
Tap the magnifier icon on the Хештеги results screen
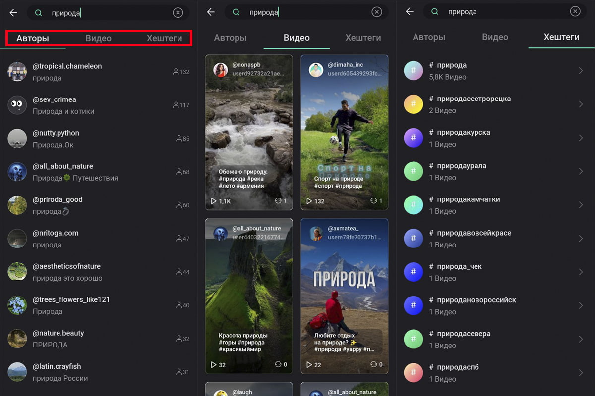pyautogui.click(x=435, y=12)
